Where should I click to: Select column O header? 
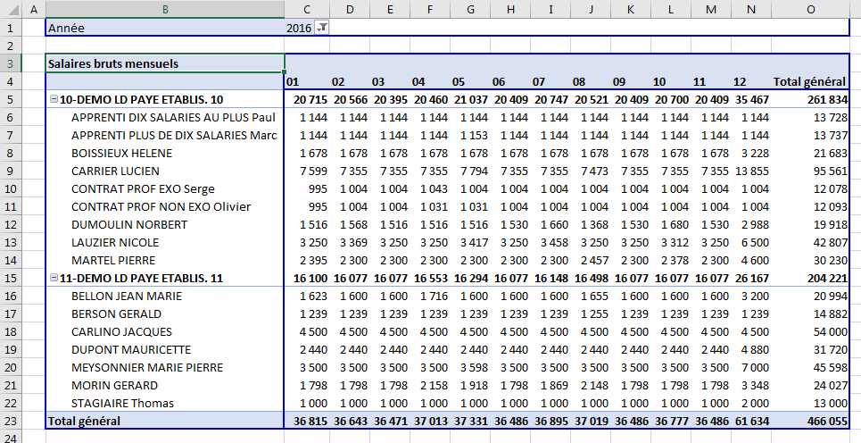click(x=810, y=9)
